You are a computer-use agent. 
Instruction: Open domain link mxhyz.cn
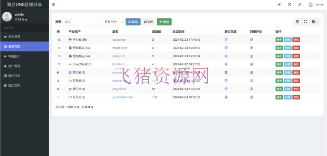pos(119,56)
